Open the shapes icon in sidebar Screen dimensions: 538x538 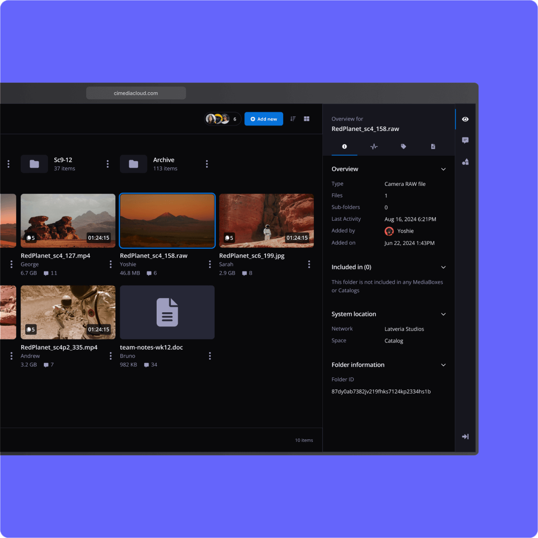465,162
